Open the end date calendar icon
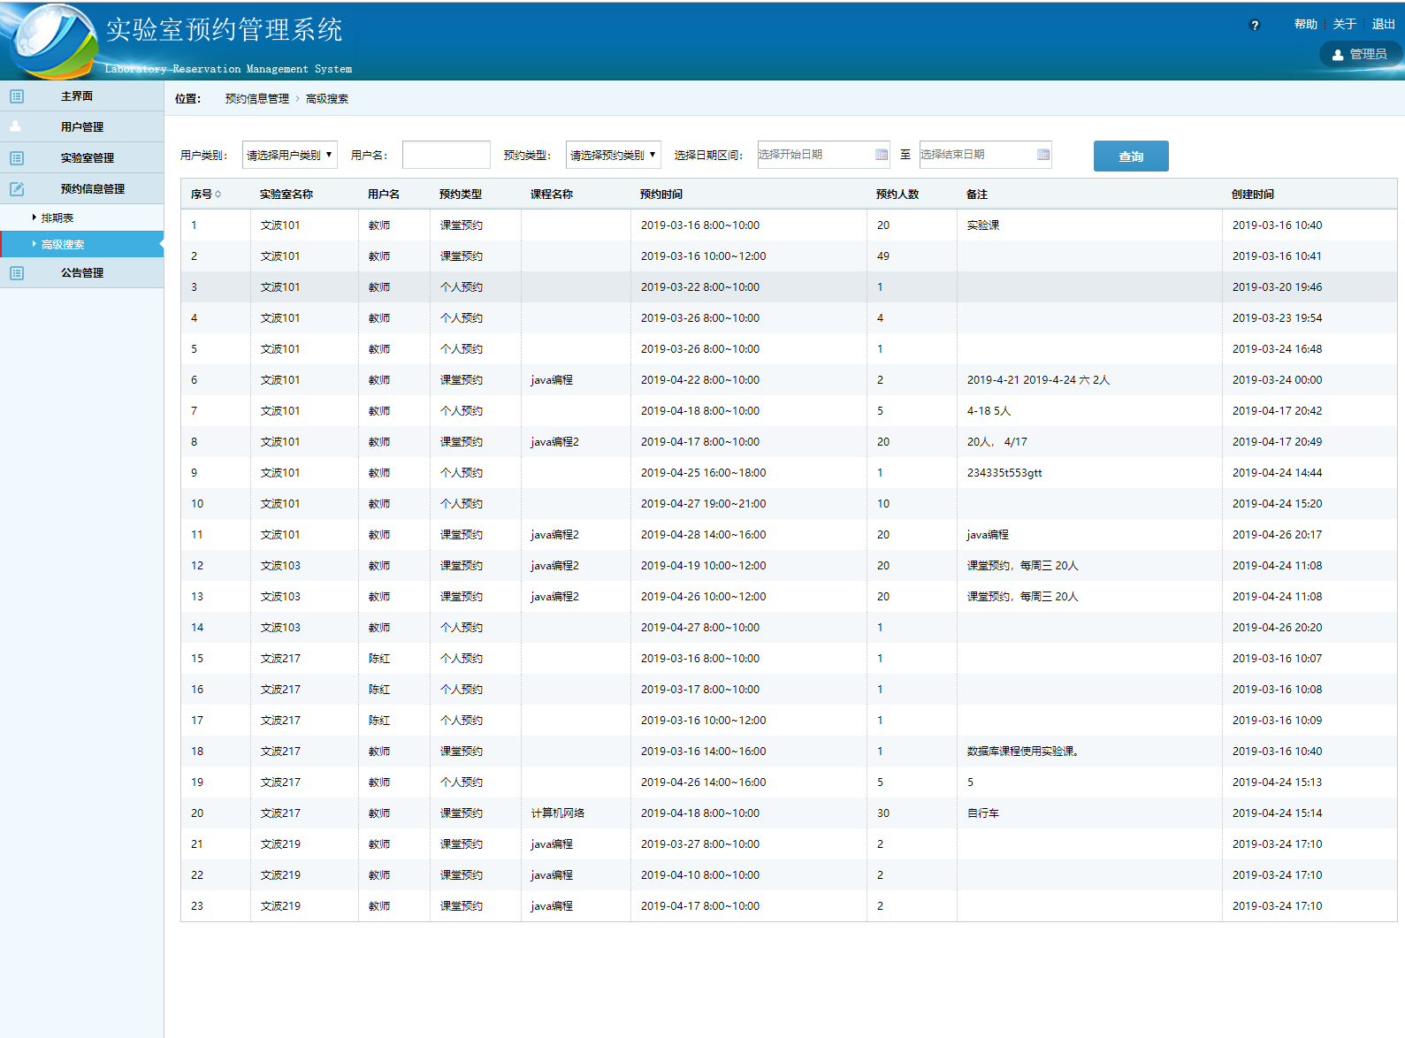Screen dimensions: 1405x1038 1042,155
